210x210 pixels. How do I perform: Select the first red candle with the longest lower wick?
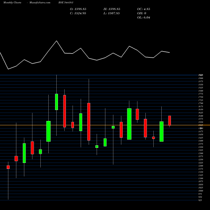(x=8, y=167)
